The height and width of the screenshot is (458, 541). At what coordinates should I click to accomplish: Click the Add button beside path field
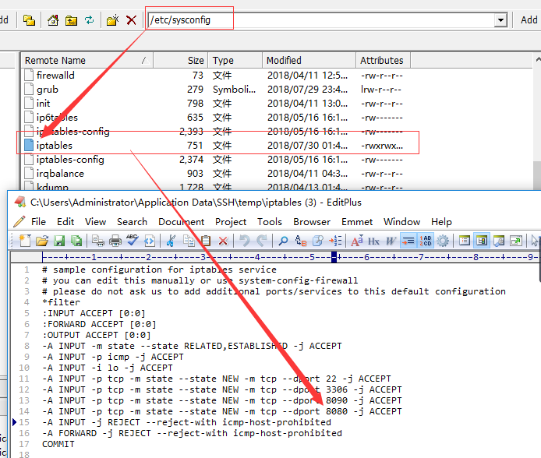coord(529,20)
